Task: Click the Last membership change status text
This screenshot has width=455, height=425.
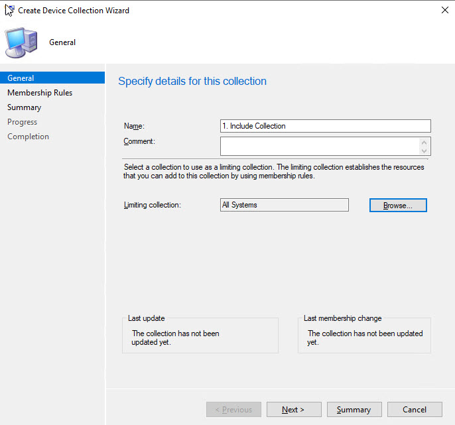Action: (x=365, y=337)
